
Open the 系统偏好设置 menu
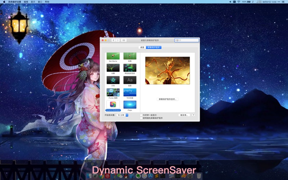pos(14,2)
